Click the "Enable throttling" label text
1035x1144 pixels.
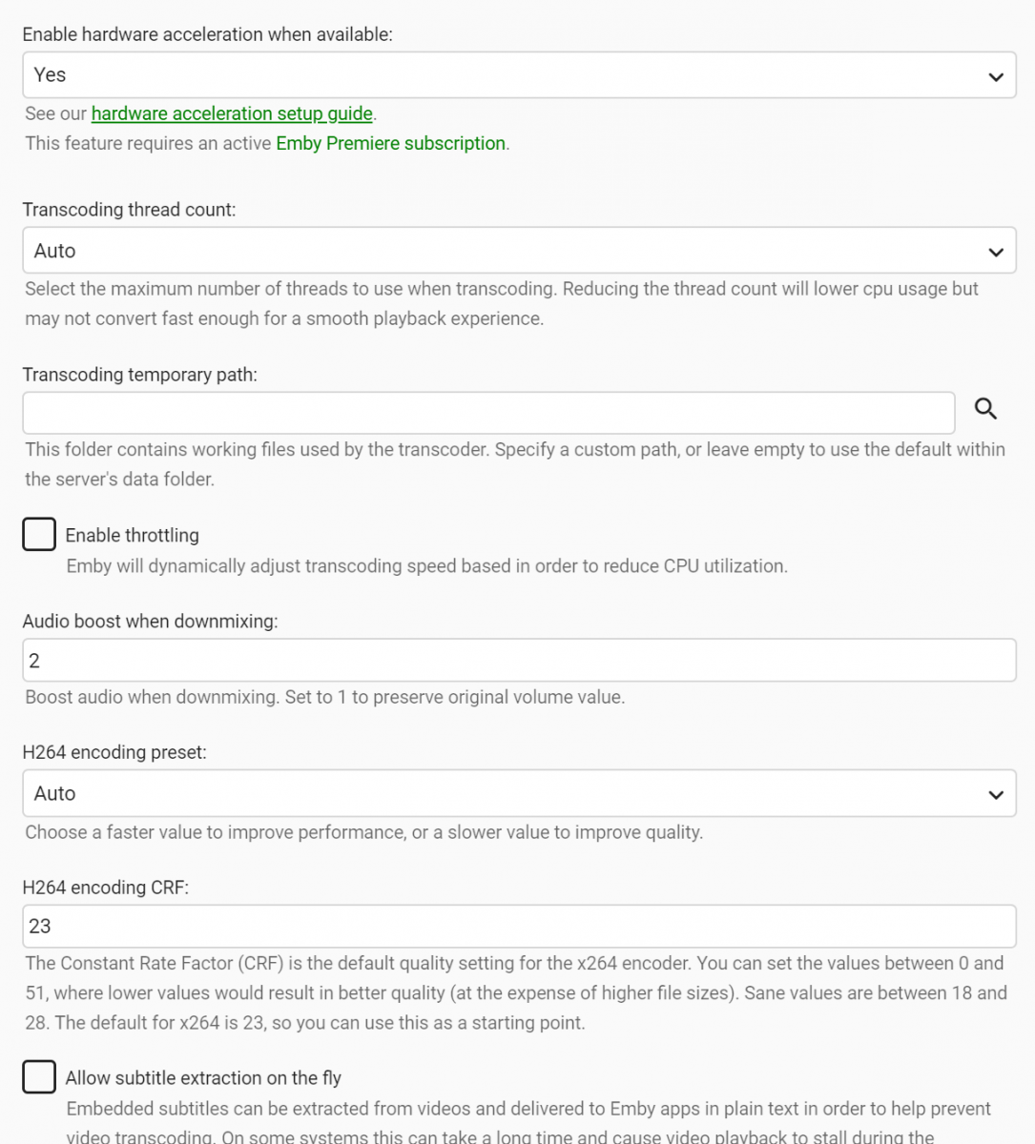coord(132,536)
